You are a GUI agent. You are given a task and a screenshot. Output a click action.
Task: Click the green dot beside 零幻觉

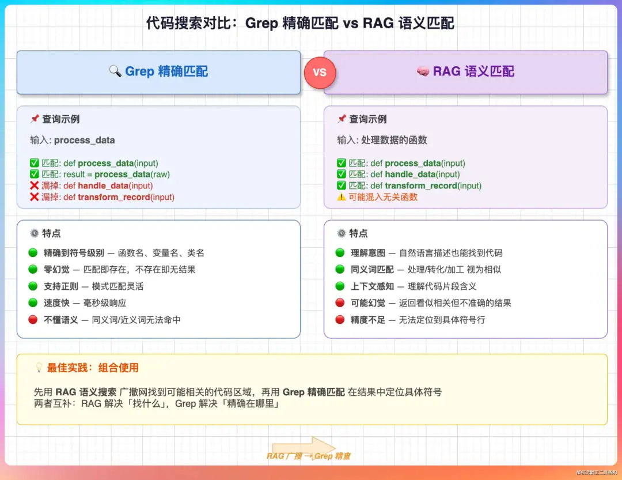point(33,269)
